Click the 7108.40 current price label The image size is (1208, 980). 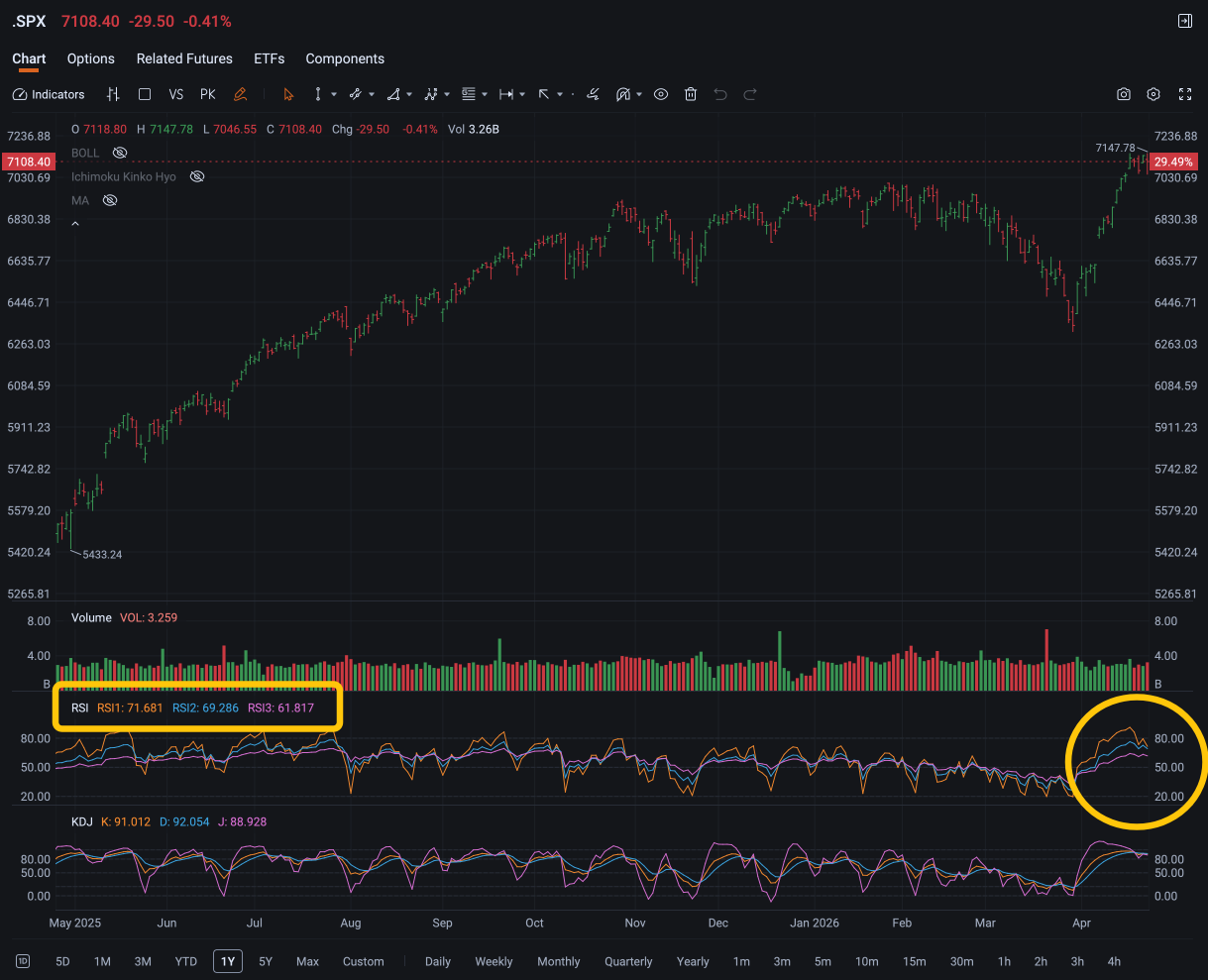(28, 162)
